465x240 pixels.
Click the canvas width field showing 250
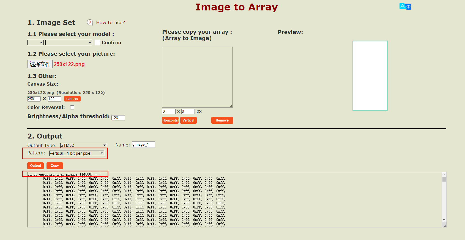pyautogui.click(x=34, y=99)
